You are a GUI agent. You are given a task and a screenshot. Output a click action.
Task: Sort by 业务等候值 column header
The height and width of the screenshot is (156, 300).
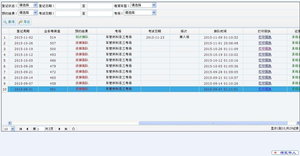tap(53, 31)
